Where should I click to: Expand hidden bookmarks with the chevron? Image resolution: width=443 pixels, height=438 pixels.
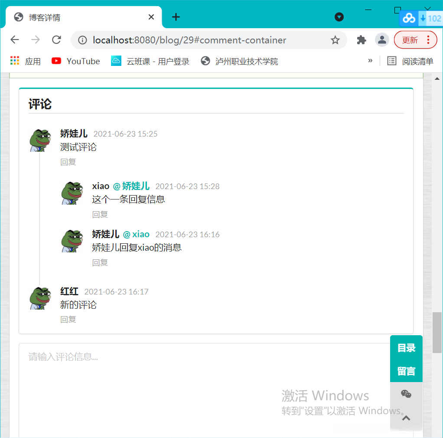pos(371,61)
